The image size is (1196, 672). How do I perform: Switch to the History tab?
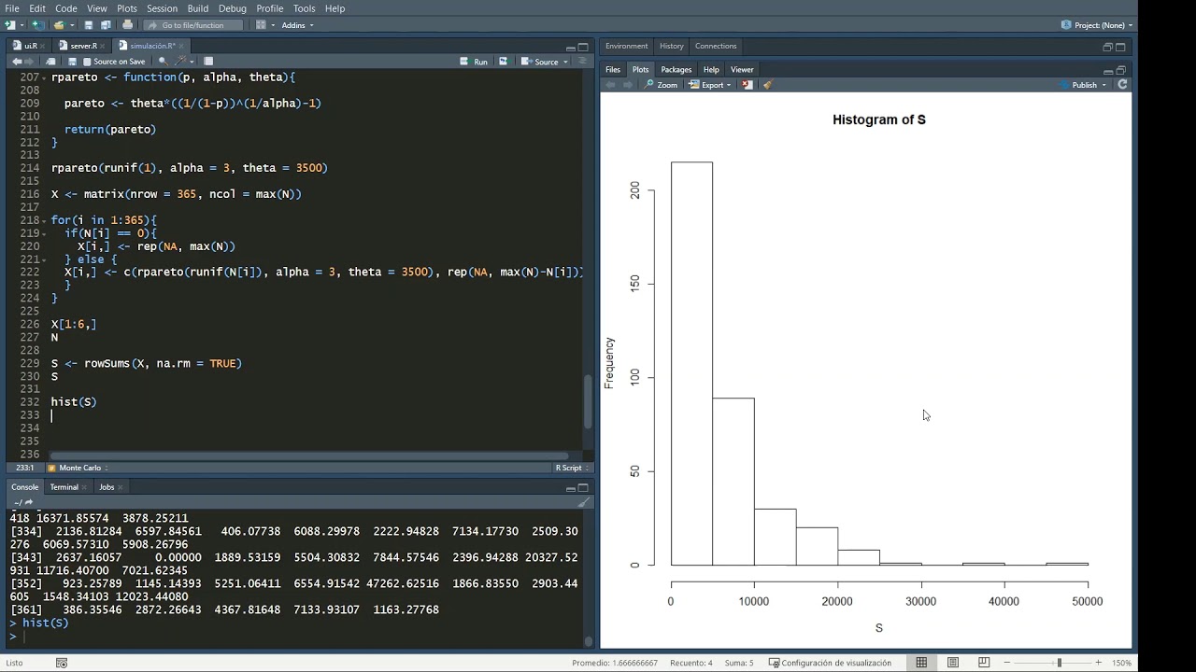point(672,46)
